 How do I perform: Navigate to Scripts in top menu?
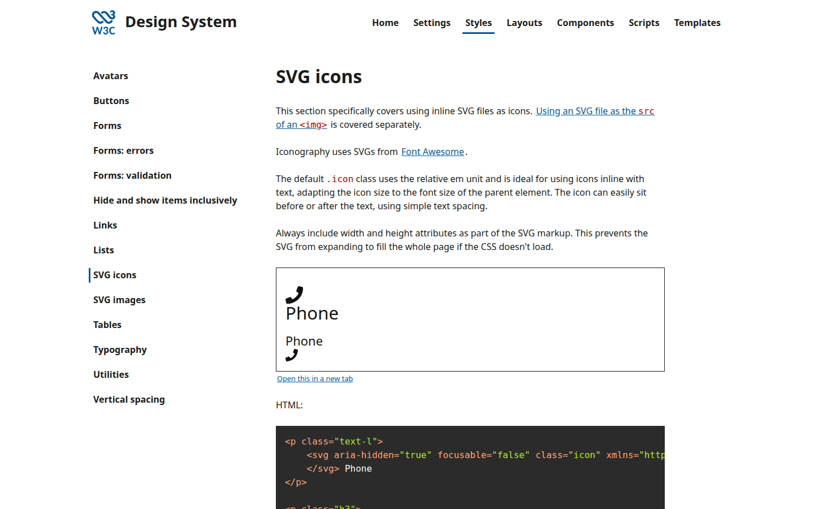pos(644,23)
